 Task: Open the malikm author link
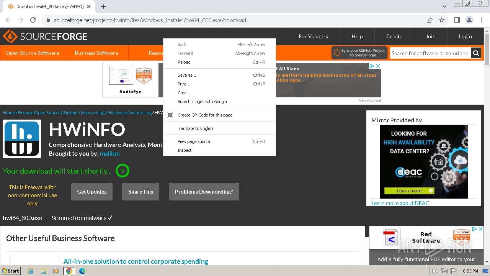coord(110,153)
